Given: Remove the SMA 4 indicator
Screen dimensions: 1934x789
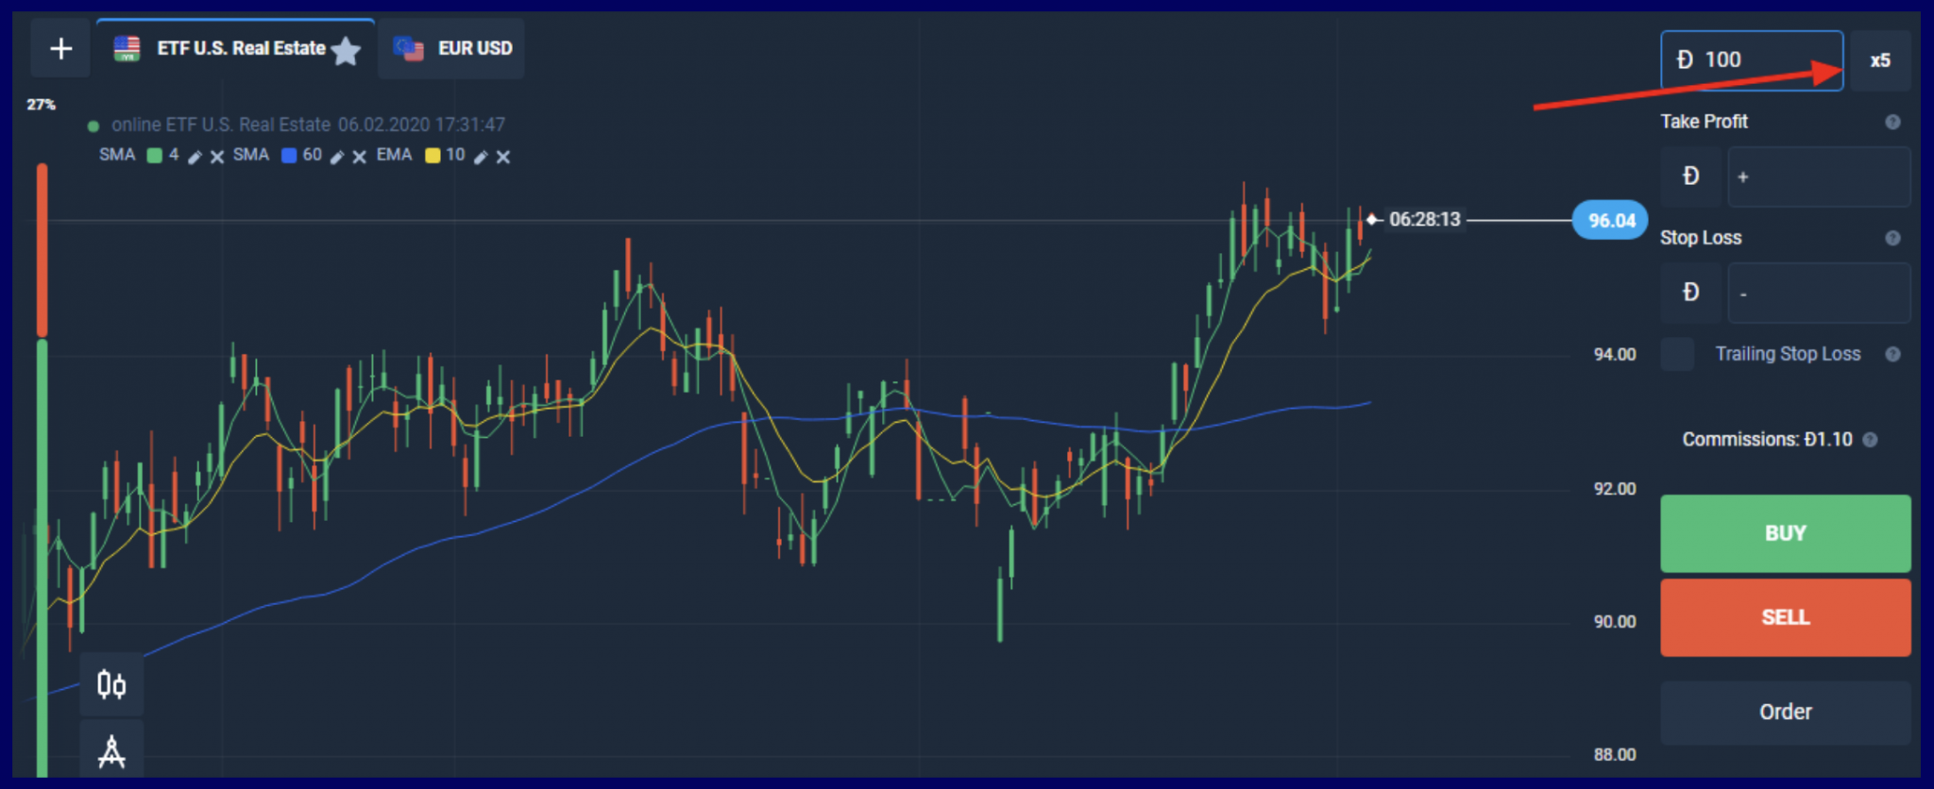Looking at the screenshot, I should [217, 157].
